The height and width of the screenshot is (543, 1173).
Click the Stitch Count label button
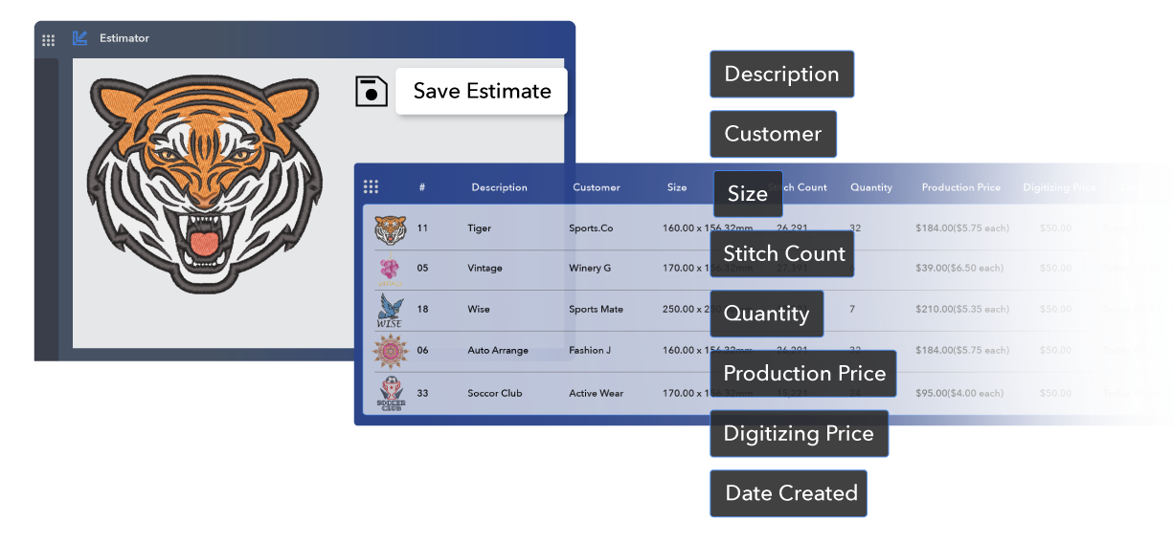pyautogui.click(x=783, y=254)
